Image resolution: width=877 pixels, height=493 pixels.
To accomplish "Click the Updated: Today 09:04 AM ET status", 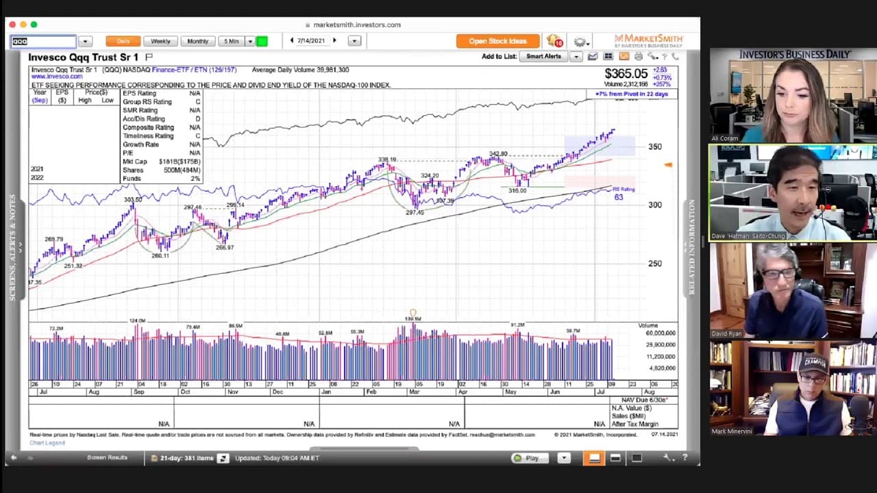I will click(x=277, y=458).
